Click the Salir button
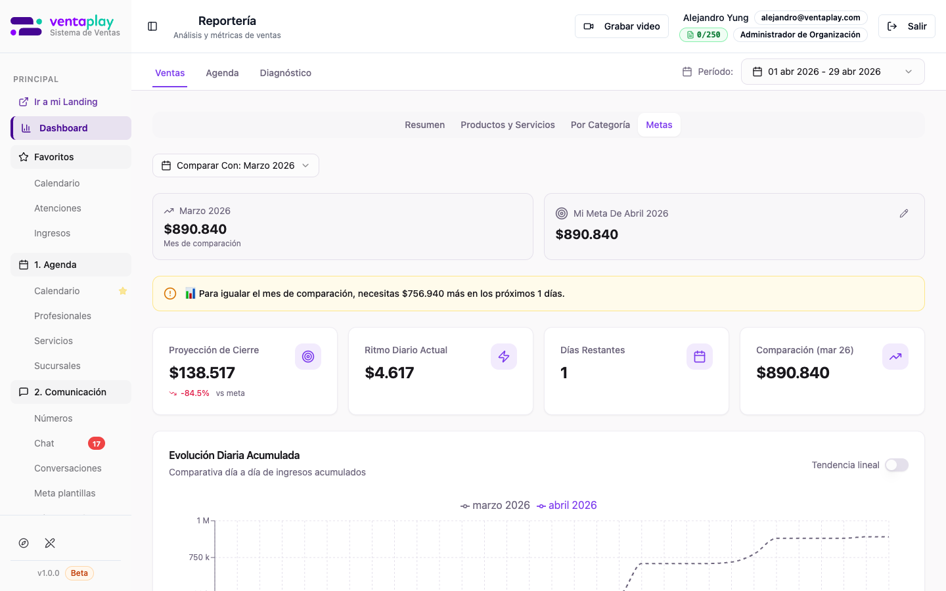 (907, 26)
